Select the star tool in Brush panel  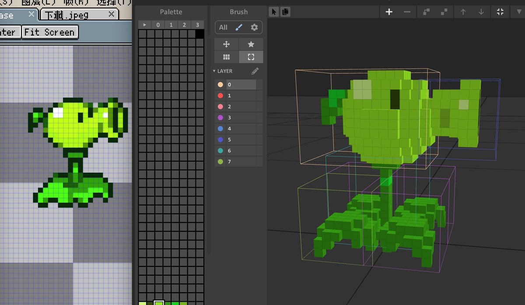tap(251, 44)
